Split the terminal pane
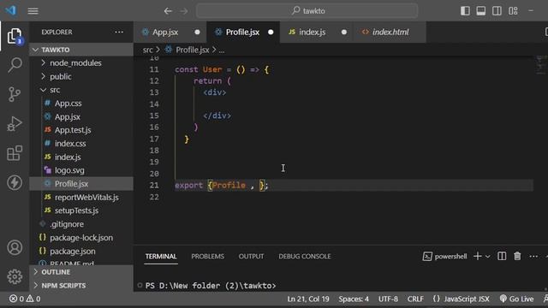The width and height of the screenshot is (548, 308). 502,257
